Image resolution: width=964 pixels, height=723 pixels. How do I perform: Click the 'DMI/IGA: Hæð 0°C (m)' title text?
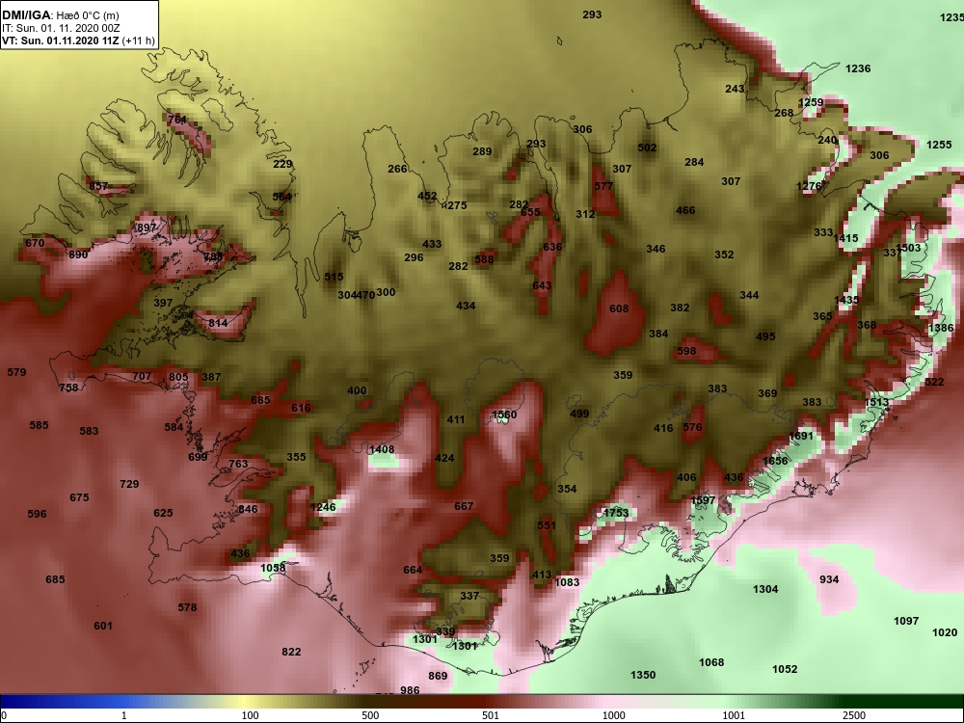60,15
